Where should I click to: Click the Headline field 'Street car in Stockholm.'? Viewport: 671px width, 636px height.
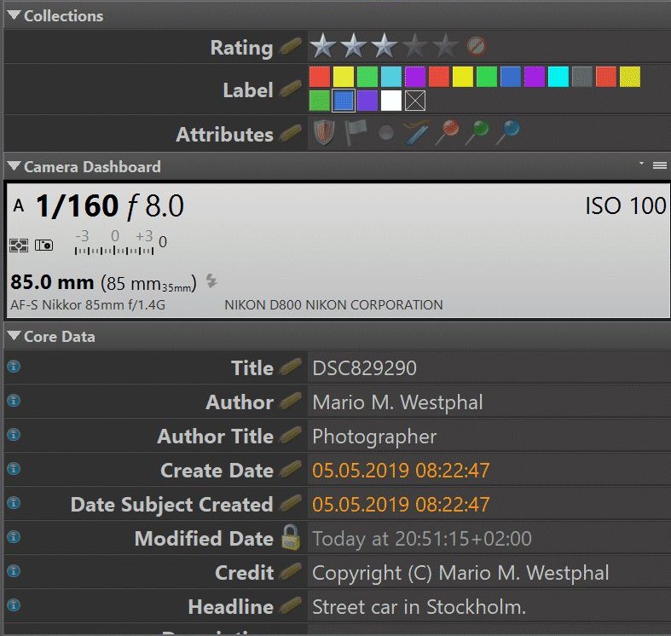[489, 606]
